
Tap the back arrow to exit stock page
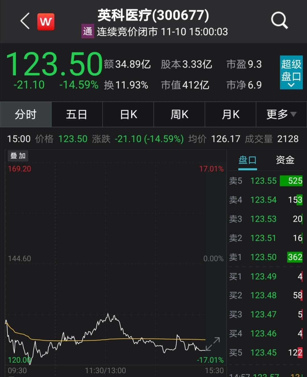[24, 21]
